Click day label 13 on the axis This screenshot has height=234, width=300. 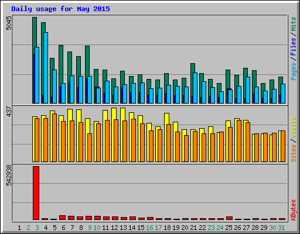123,228
